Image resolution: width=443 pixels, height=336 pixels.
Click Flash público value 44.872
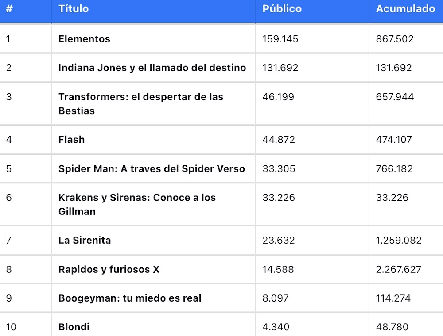point(279,140)
